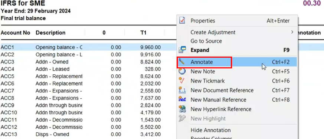The height and width of the screenshot is (139, 324).
Task: Click the 2,558.00 amount cell
Action: coord(150,91)
